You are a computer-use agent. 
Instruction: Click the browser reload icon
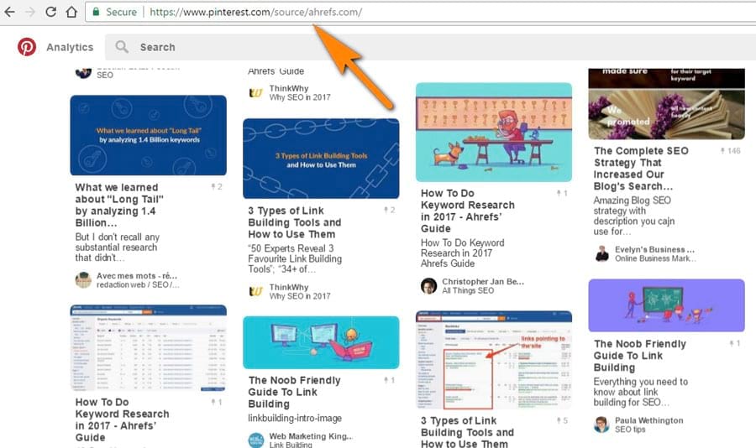pyautogui.click(x=50, y=13)
